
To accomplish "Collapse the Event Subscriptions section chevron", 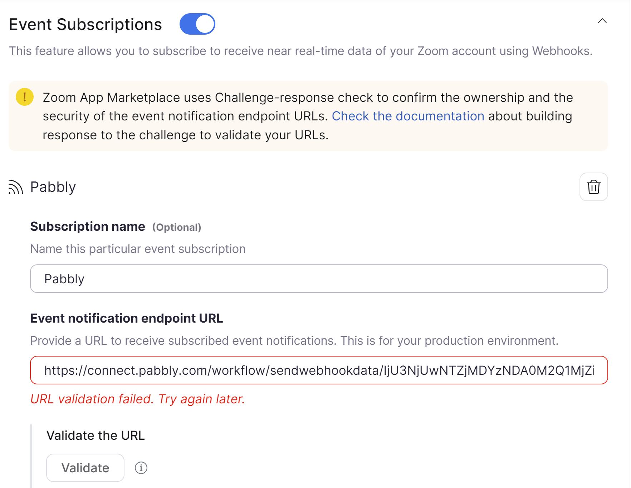I will click(x=602, y=21).
